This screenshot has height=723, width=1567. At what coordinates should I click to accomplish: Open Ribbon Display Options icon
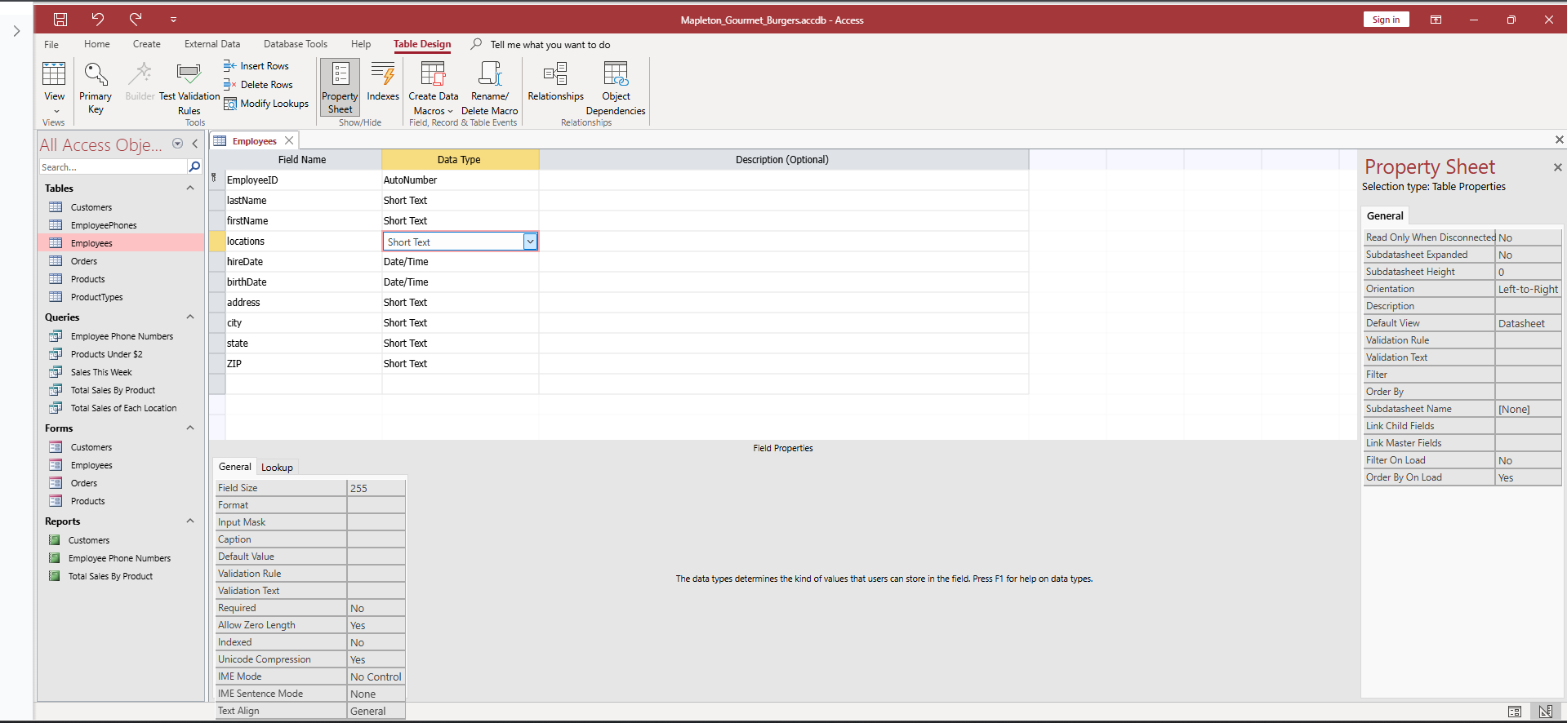coord(1436,20)
